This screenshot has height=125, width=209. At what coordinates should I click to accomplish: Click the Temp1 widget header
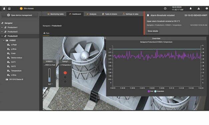(x=65, y=62)
